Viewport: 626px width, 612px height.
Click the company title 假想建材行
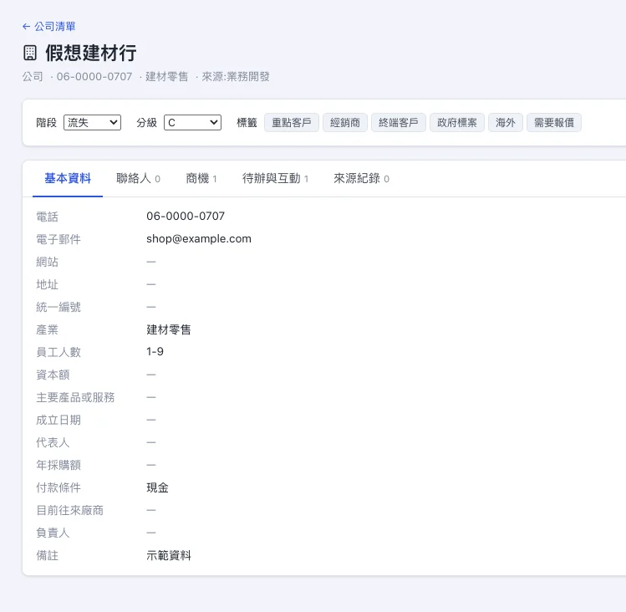tap(90, 53)
